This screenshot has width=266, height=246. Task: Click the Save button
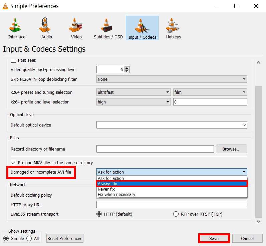[214, 238]
